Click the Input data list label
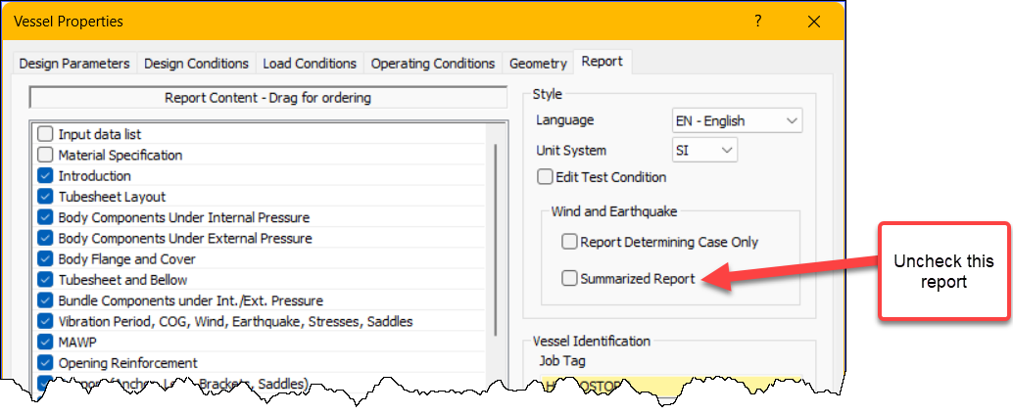 (x=100, y=135)
